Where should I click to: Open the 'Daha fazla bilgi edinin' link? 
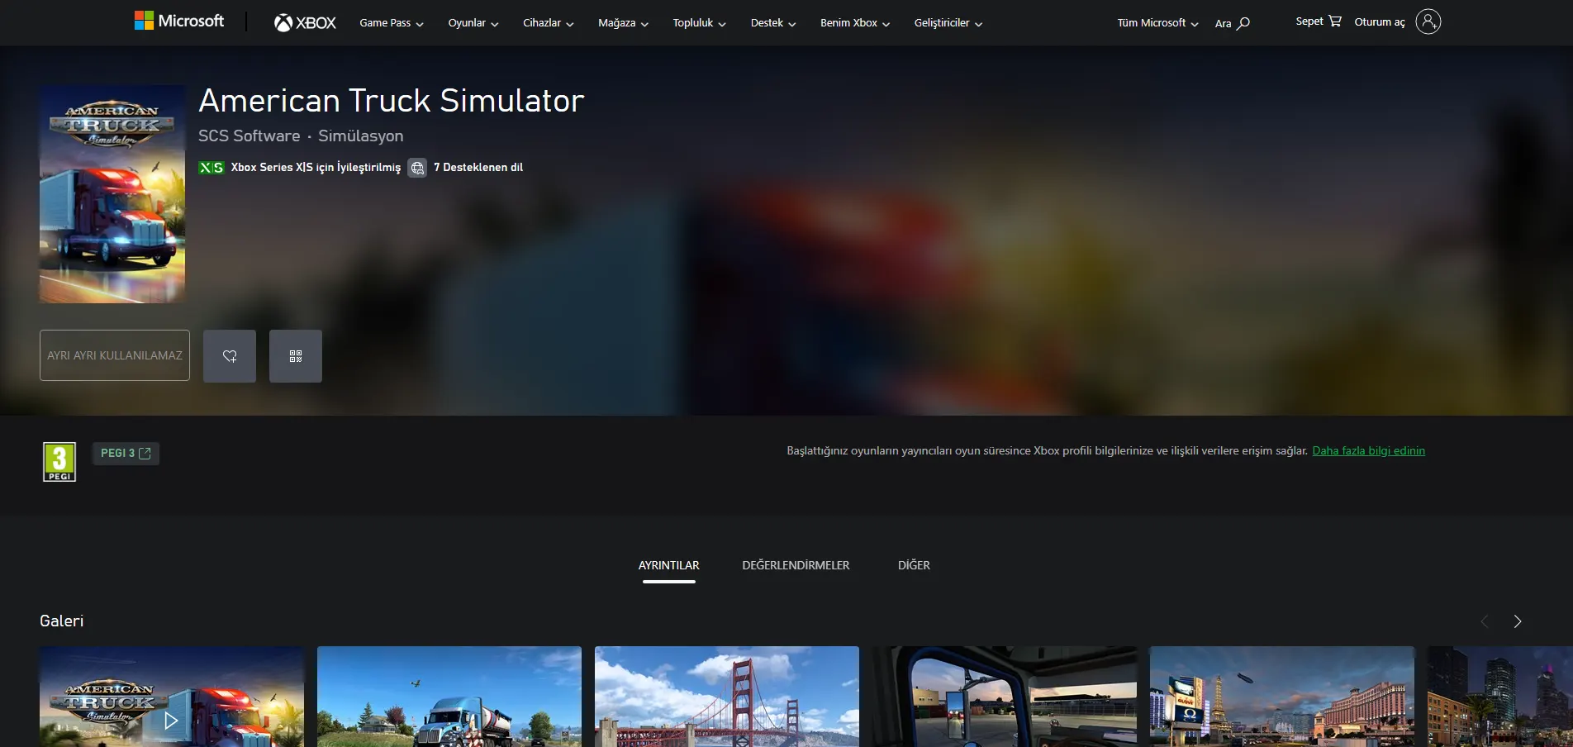[1368, 450]
